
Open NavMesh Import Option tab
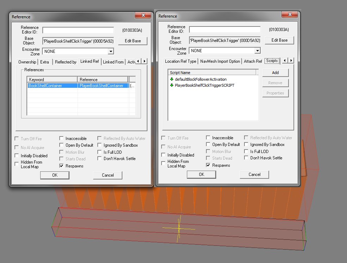tap(220, 61)
